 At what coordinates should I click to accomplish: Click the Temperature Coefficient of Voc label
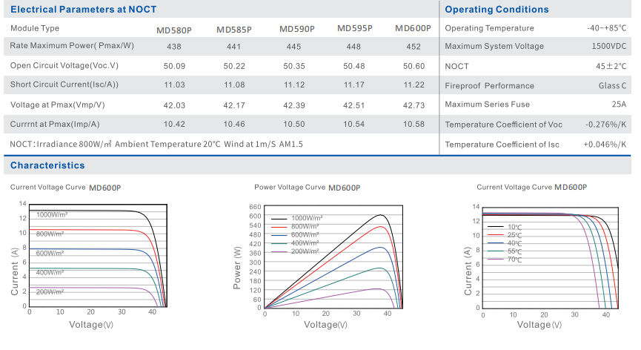(x=503, y=125)
